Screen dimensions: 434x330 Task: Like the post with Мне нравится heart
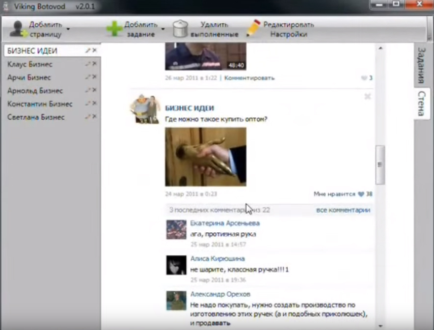pyautogui.click(x=361, y=194)
